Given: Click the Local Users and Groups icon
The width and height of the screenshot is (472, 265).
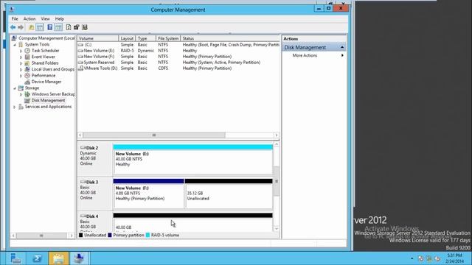Looking at the screenshot, I should tap(27, 69).
